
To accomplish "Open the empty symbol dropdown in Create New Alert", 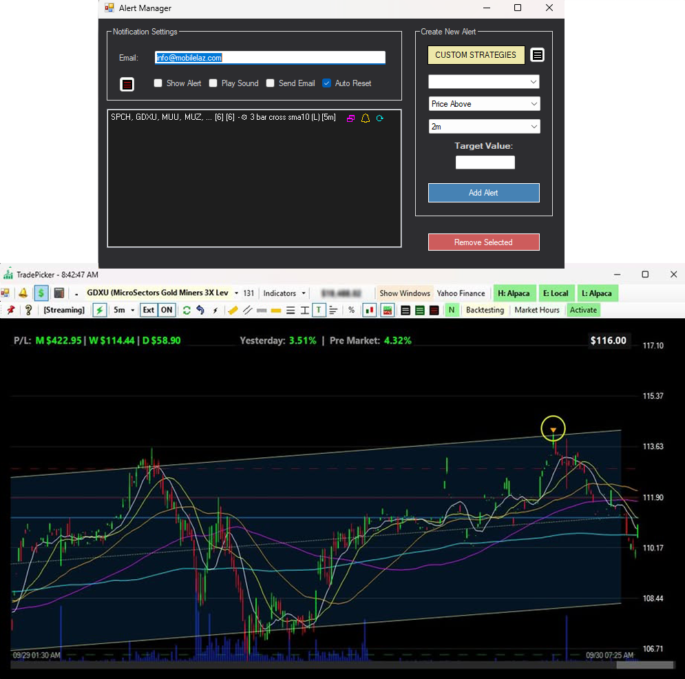I will (484, 82).
